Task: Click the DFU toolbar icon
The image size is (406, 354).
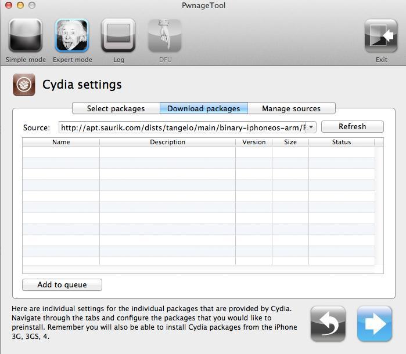Action: [x=165, y=36]
